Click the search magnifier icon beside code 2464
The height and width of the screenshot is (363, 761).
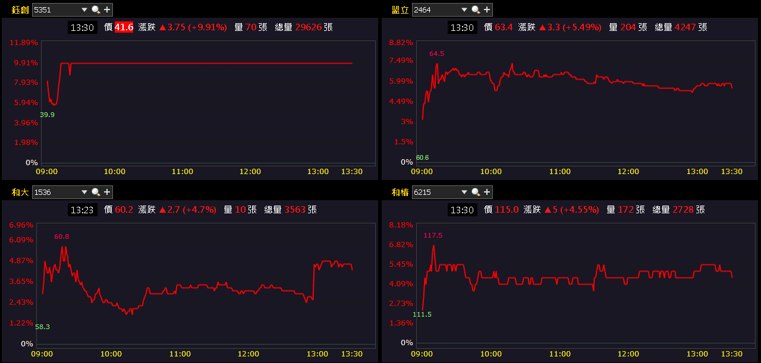tap(476, 10)
